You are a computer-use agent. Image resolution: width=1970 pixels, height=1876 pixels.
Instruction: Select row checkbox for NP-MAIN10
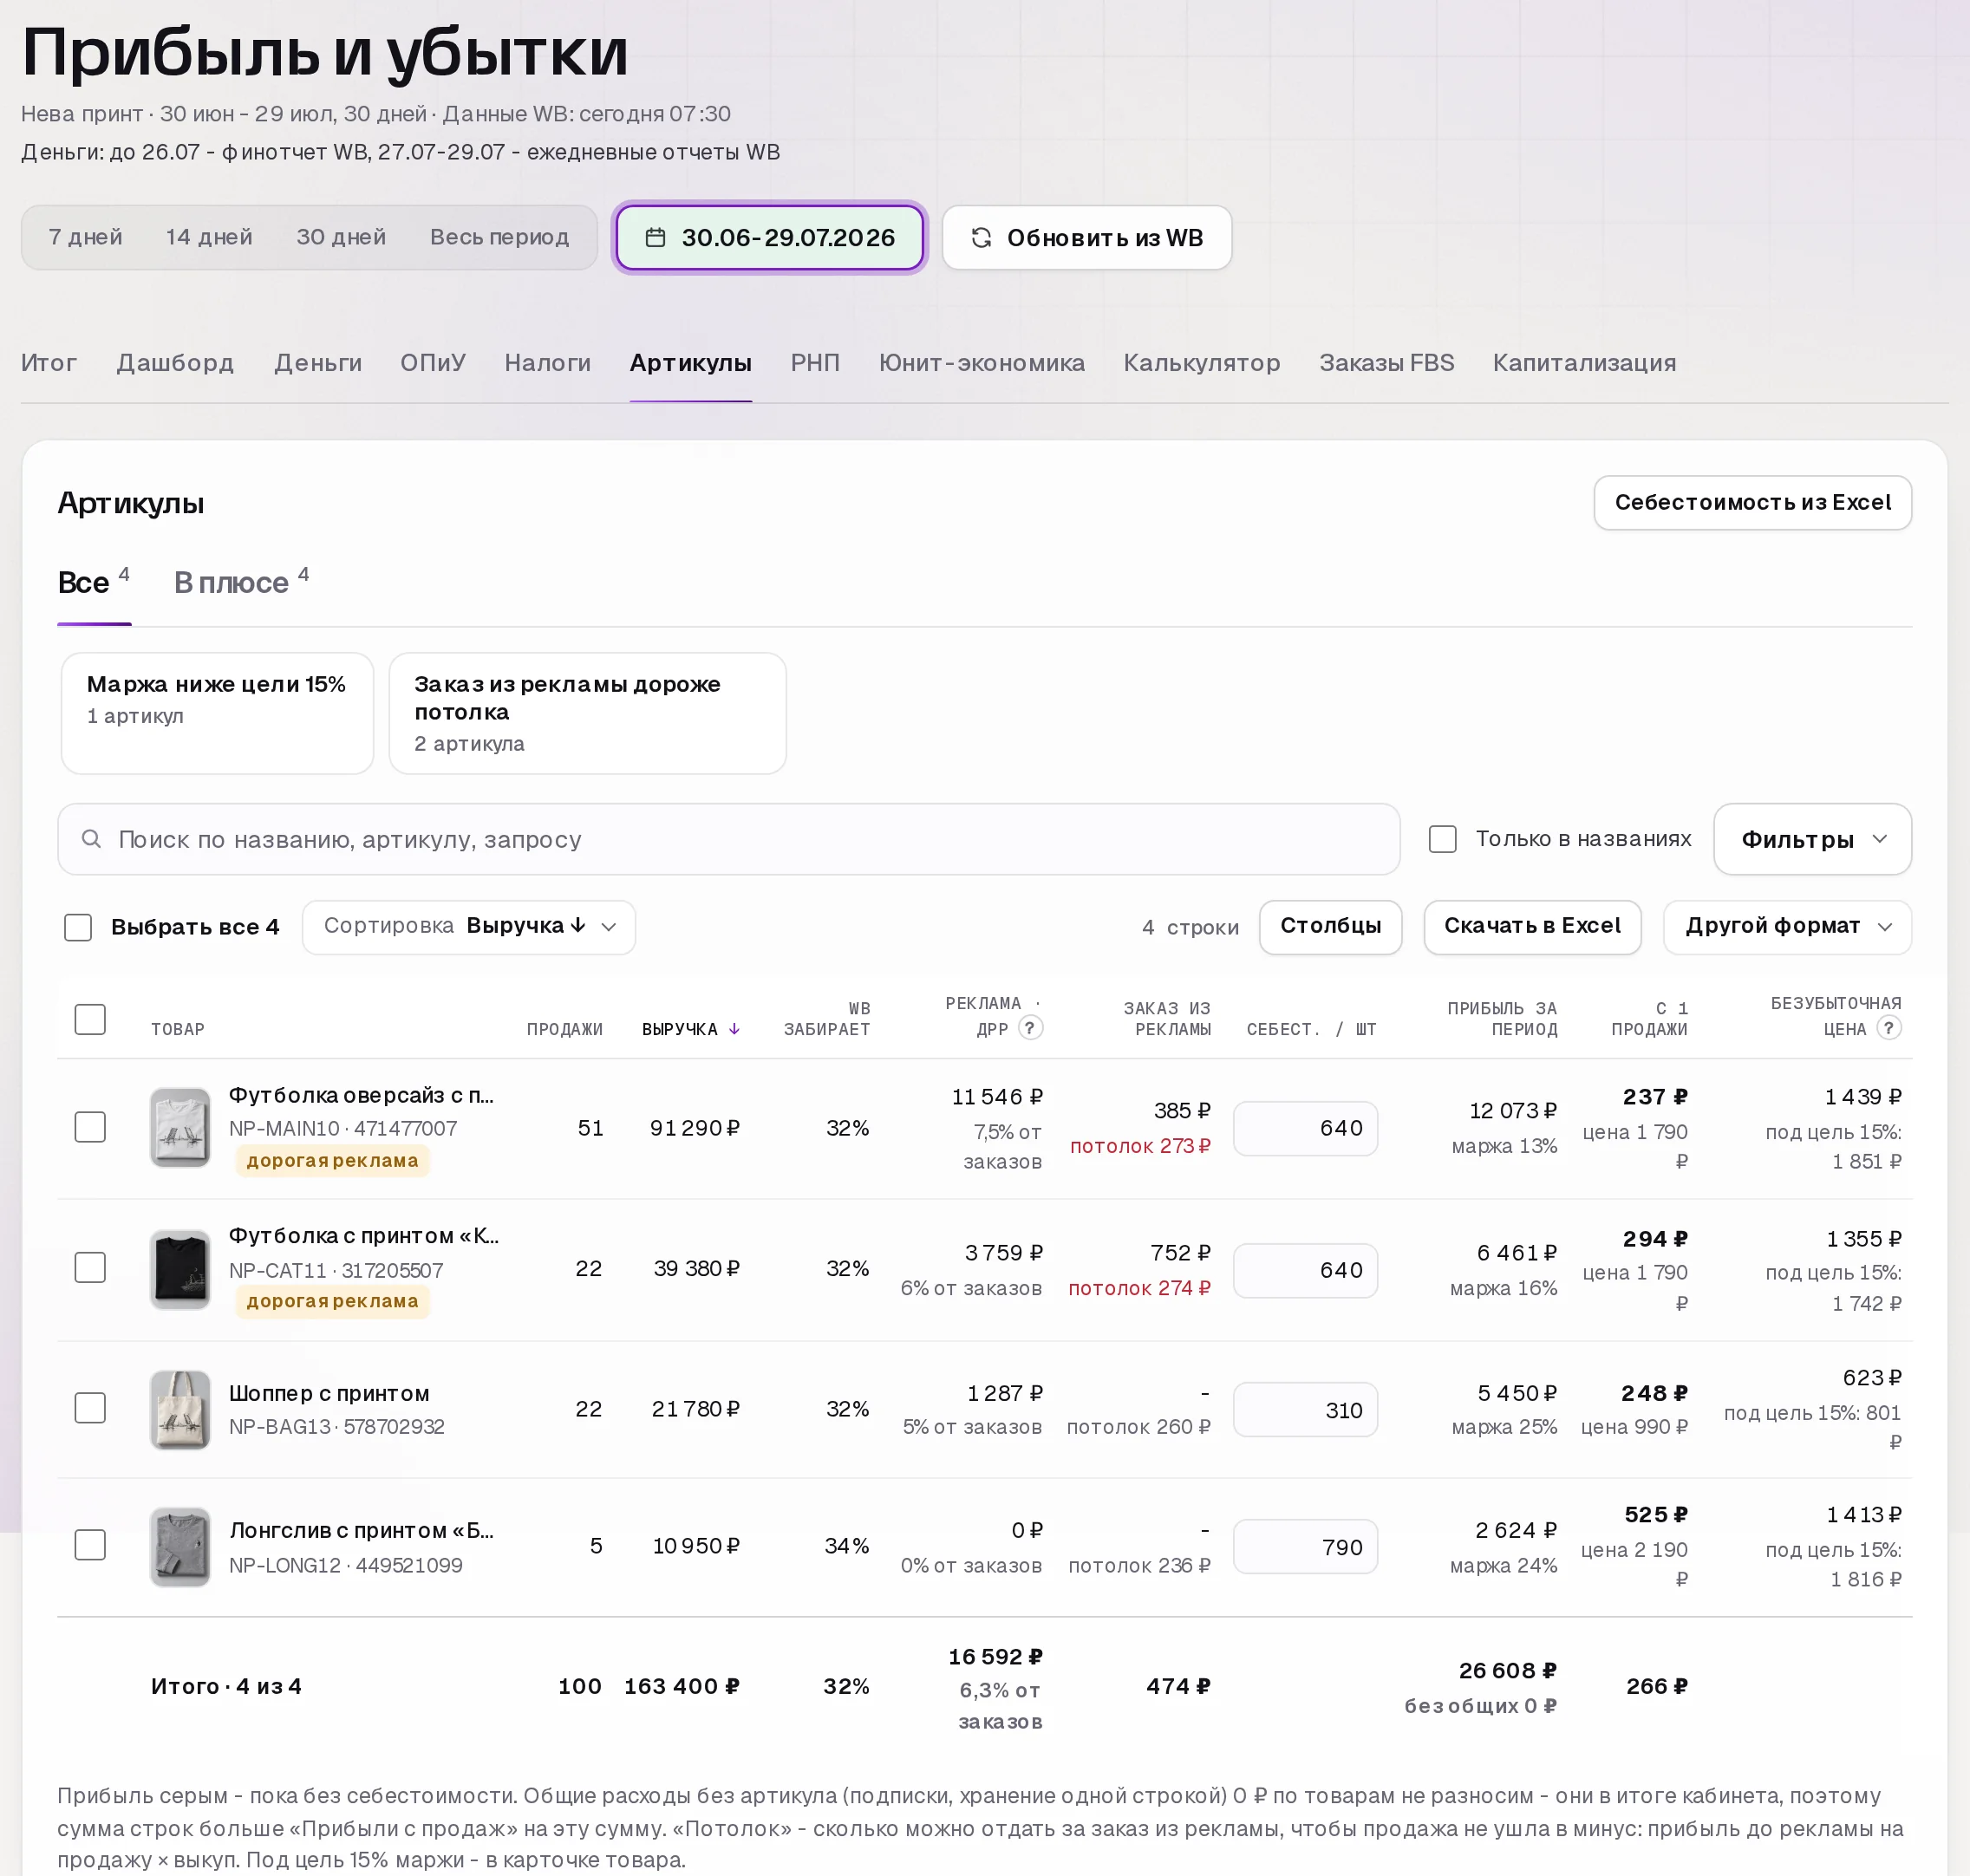[x=90, y=1127]
